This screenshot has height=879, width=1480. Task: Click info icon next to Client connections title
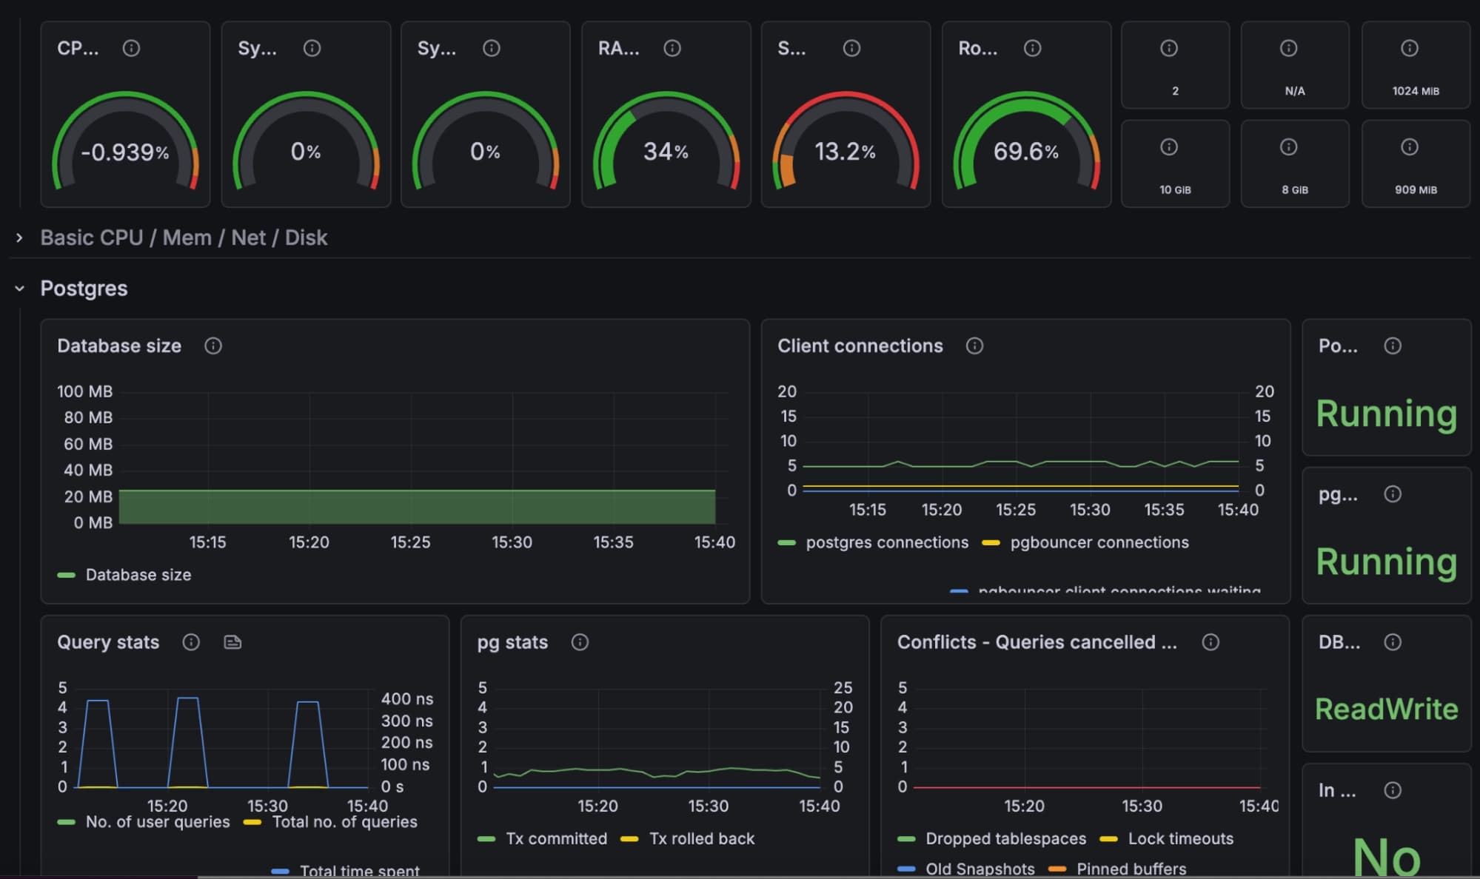pyautogui.click(x=974, y=346)
